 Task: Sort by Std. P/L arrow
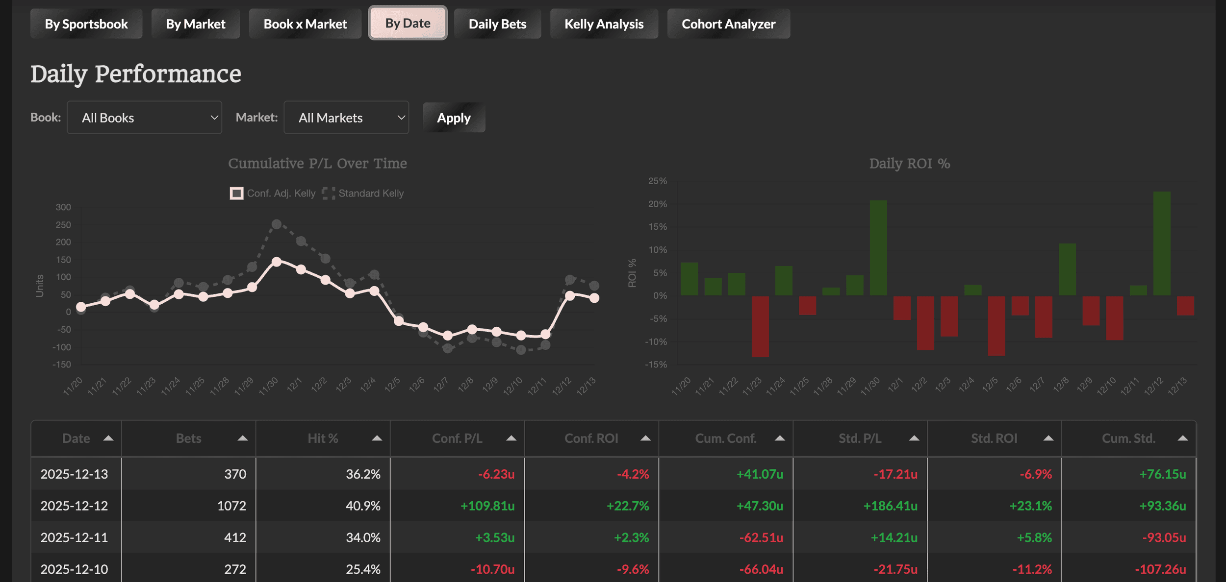pos(914,438)
